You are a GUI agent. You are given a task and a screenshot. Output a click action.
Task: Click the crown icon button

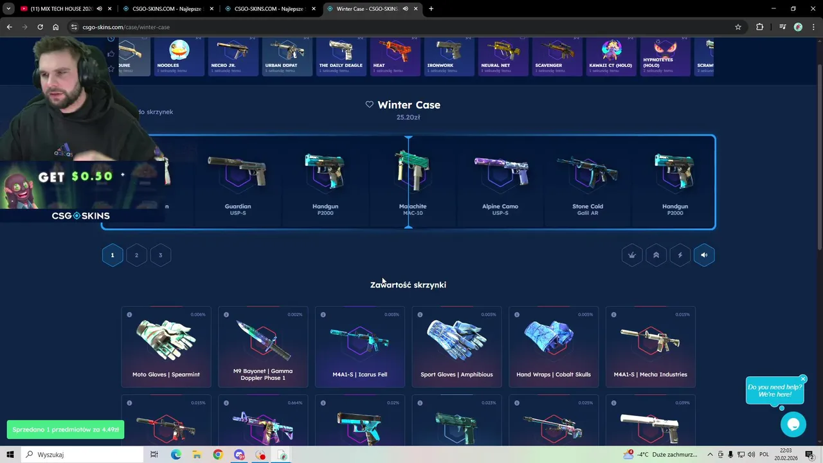pyautogui.click(x=632, y=255)
